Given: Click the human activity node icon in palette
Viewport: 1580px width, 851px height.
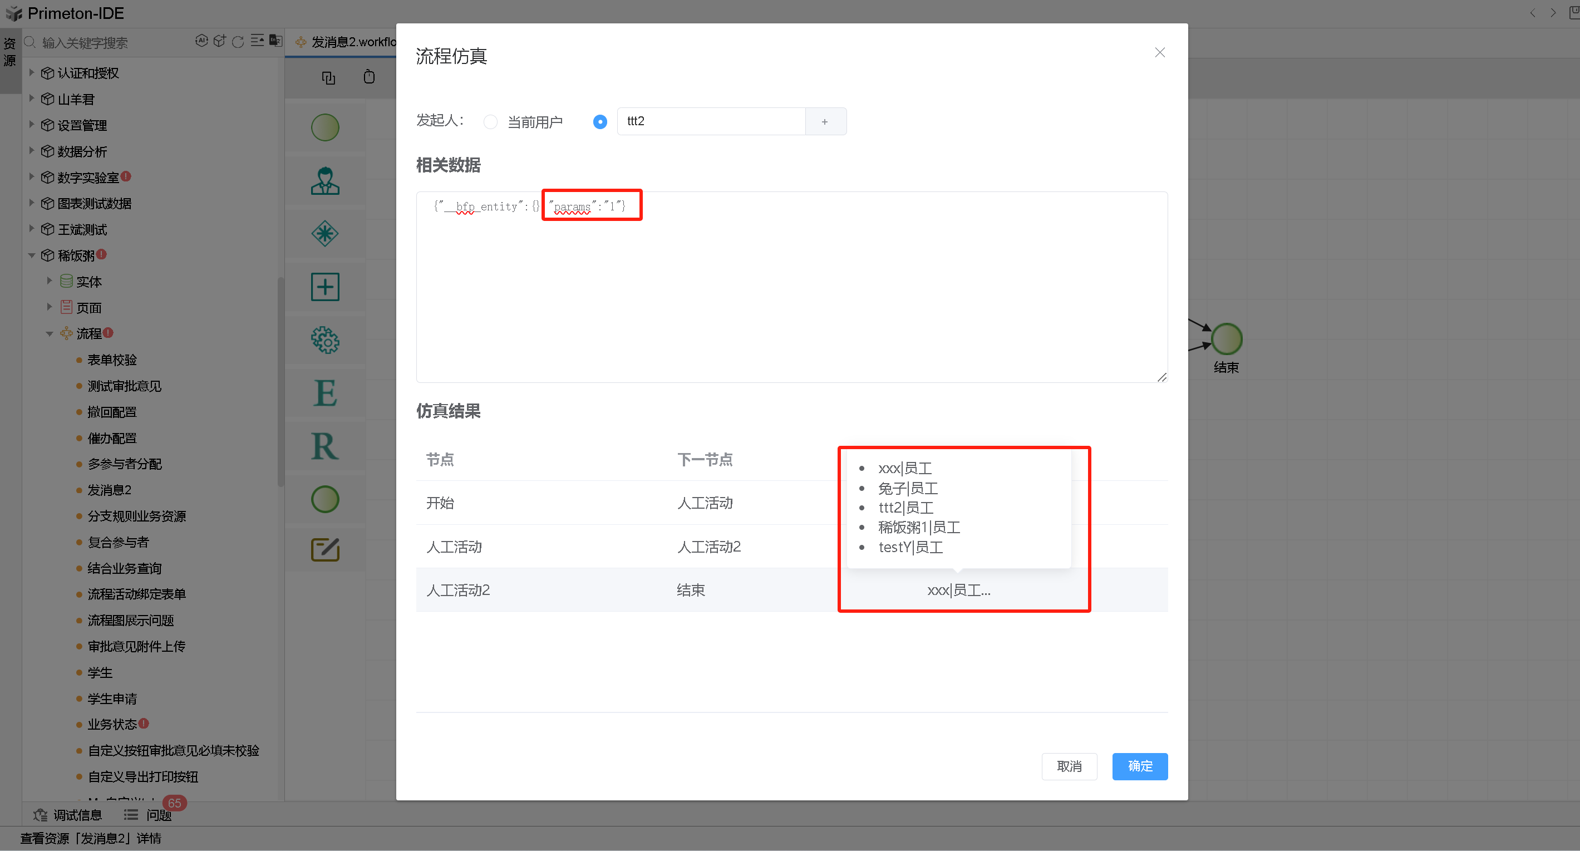Looking at the screenshot, I should [324, 181].
